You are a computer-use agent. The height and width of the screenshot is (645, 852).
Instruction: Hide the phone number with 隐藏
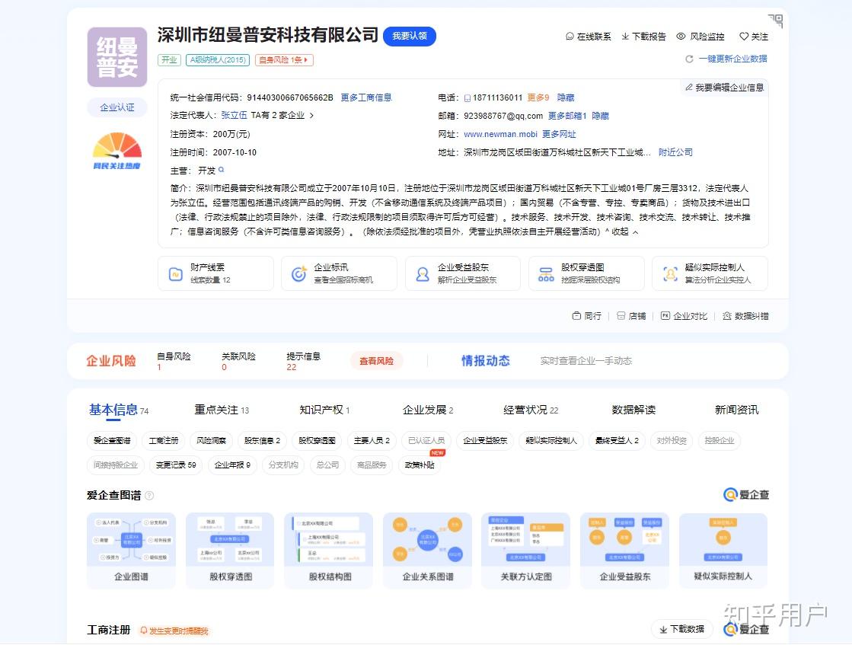(564, 97)
